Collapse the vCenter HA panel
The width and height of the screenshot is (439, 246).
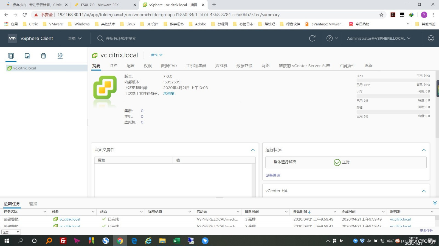424,191
